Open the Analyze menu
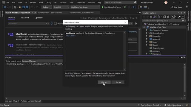 pos(63,2)
